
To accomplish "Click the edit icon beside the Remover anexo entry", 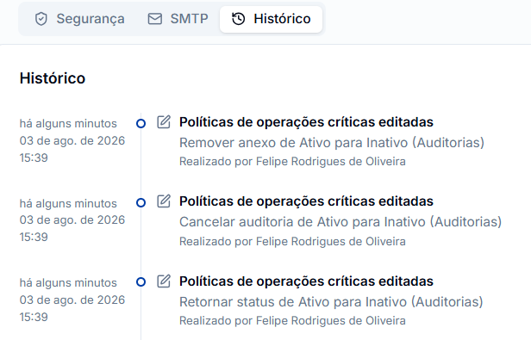I will pos(164,122).
